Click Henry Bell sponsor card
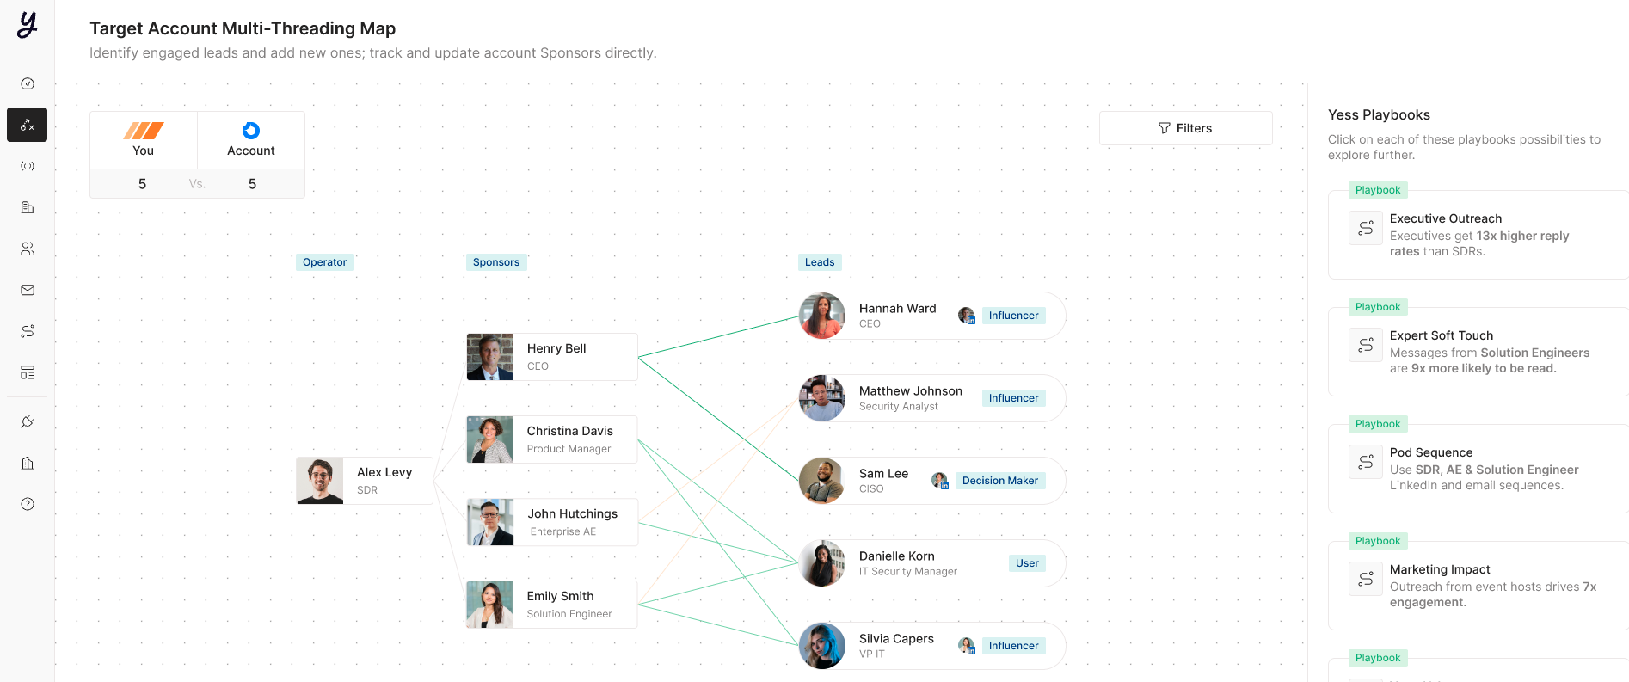Image resolution: width=1629 pixels, height=682 pixels. 552,357
